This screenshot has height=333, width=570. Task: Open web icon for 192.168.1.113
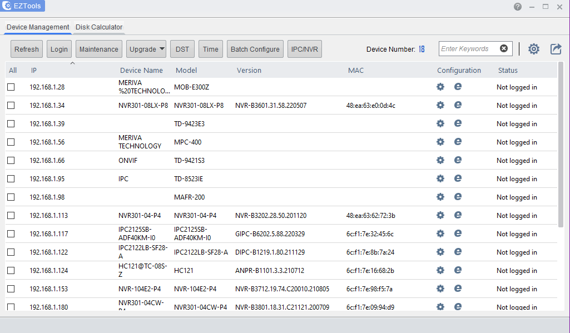(x=458, y=215)
